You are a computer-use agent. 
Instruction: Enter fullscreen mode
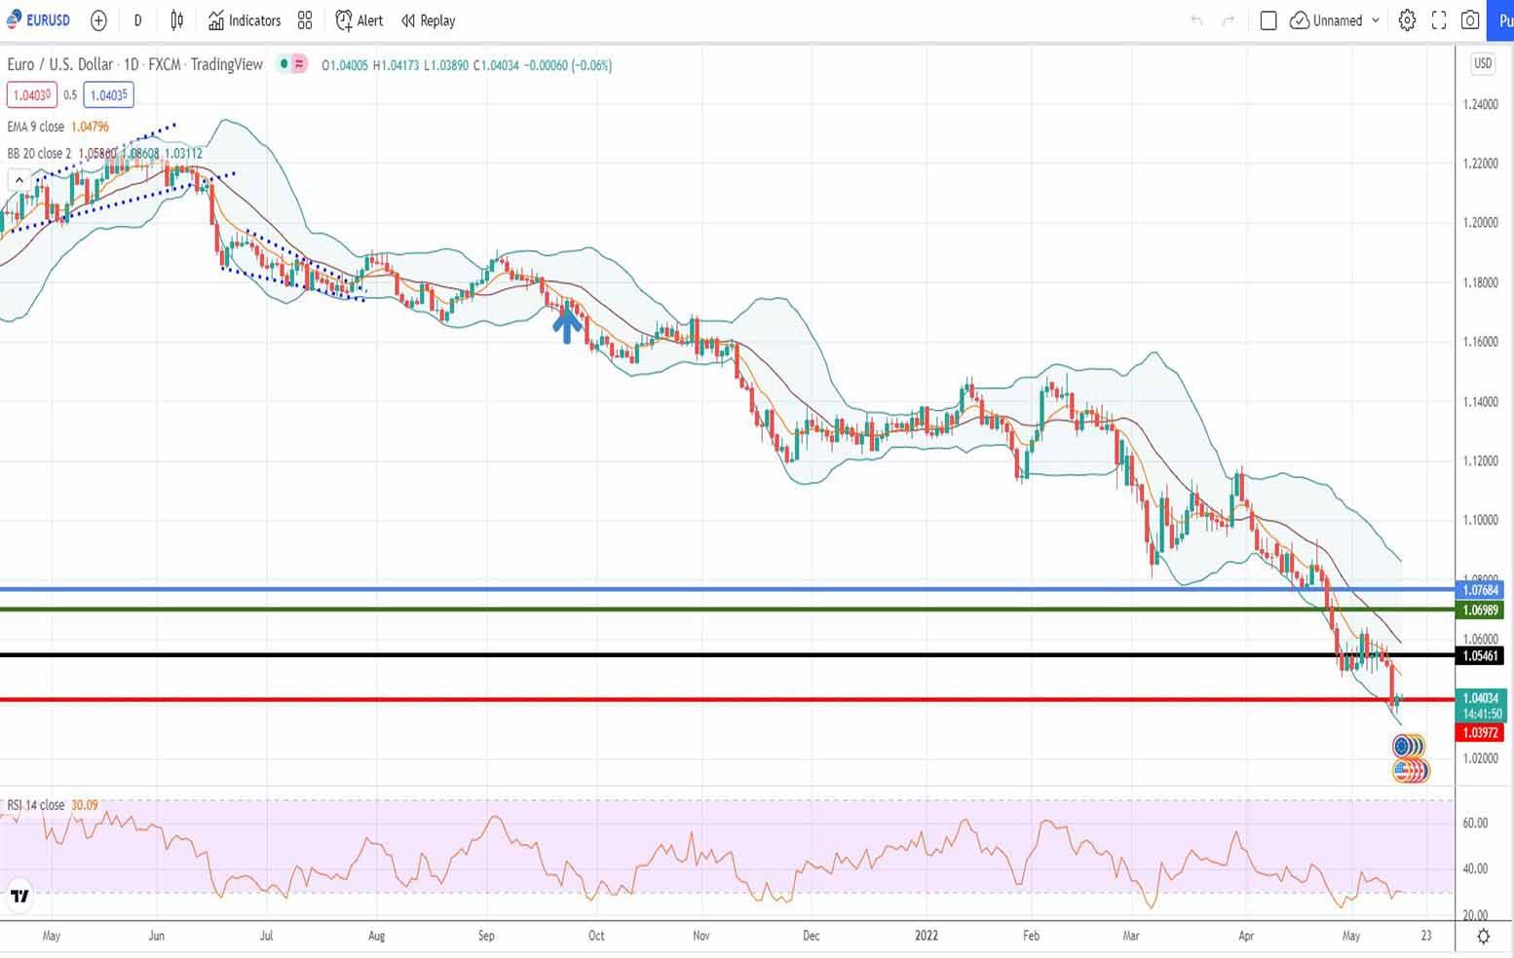point(1438,20)
